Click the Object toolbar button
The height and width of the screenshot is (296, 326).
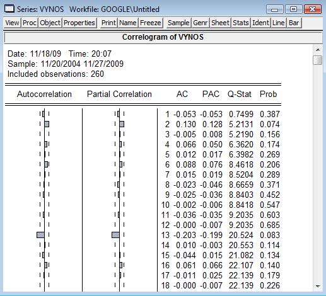coord(50,23)
